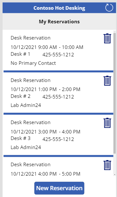Delete the 3:00 PM Desk # 3 reservation
The height and width of the screenshot is (197, 117).
[107, 123]
